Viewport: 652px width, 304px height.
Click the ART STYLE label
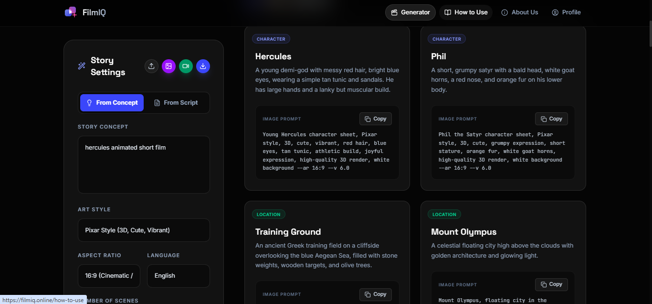click(x=94, y=209)
